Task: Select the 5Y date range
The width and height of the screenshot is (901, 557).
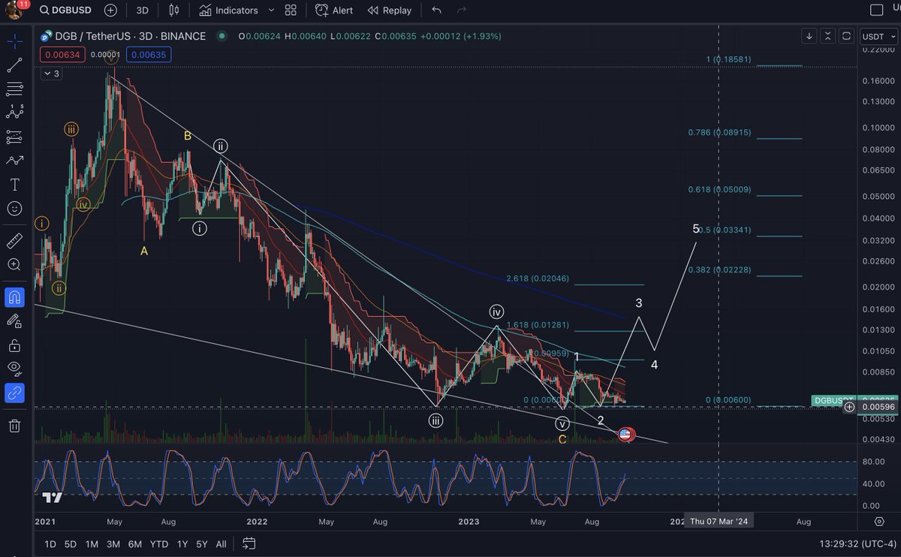Action: pos(201,543)
